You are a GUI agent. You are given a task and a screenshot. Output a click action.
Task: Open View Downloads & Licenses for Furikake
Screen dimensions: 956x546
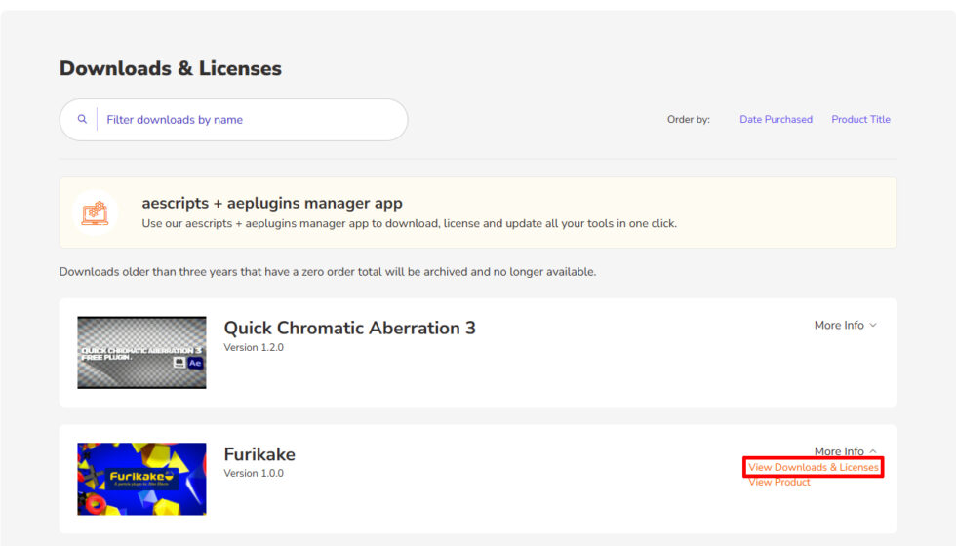pos(814,468)
